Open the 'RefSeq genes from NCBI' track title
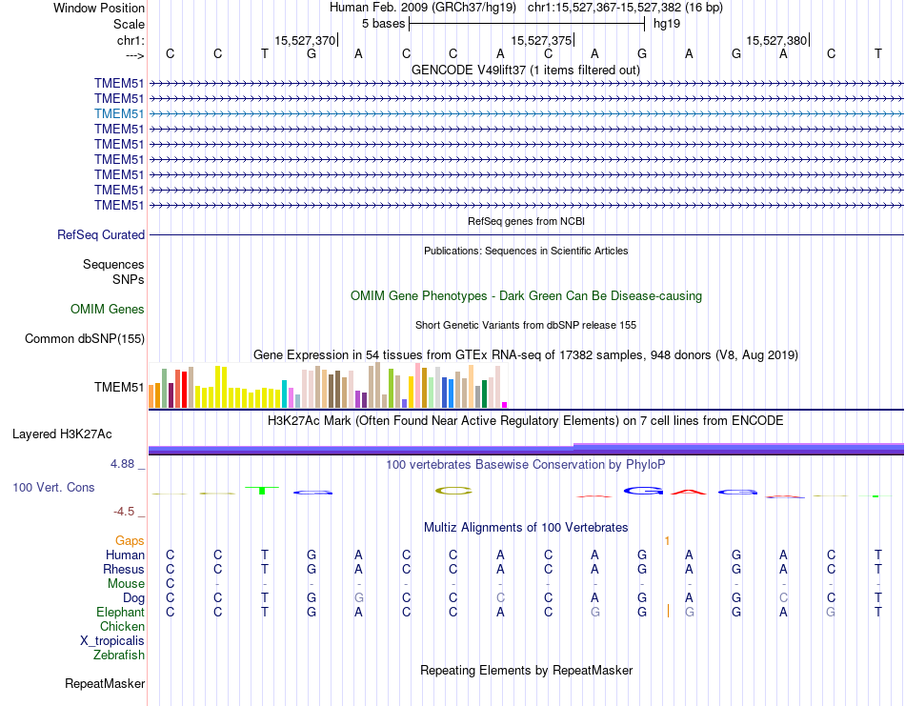This screenshot has height=706, width=905. pos(526,221)
